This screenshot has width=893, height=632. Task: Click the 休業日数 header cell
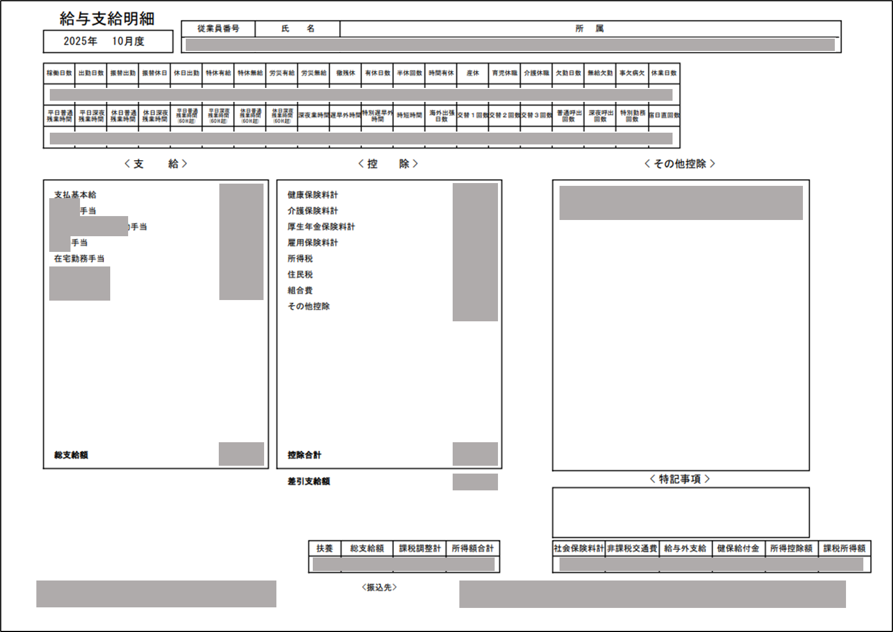(664, 73)
